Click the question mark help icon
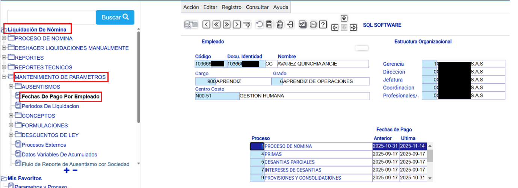Image resolution: width=518 pixels, height=188 pixels. [323, 25]
